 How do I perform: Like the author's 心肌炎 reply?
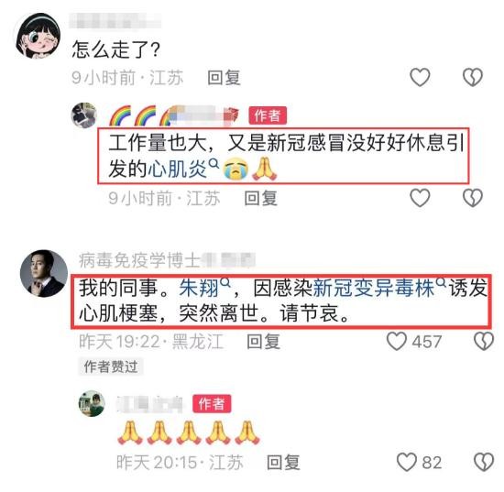point(420,198)
